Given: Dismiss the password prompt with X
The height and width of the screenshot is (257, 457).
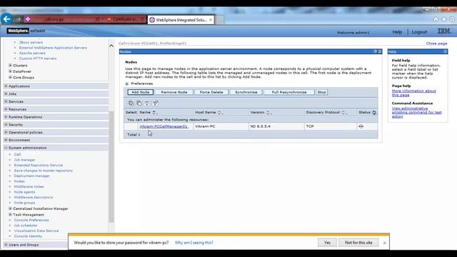Looking at the screenshot, I should coord(384,243).
